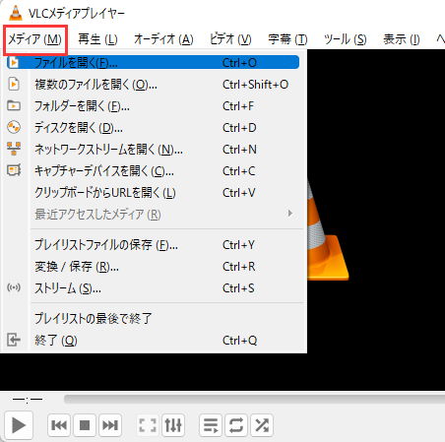
Task: Click the folder icon beside フォルダーを開く
Action: [x=14, y=105]
